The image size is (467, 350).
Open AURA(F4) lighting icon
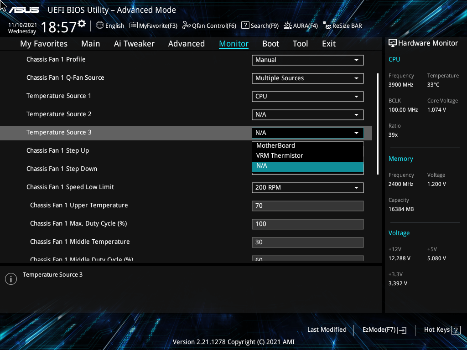coord(287,26)
